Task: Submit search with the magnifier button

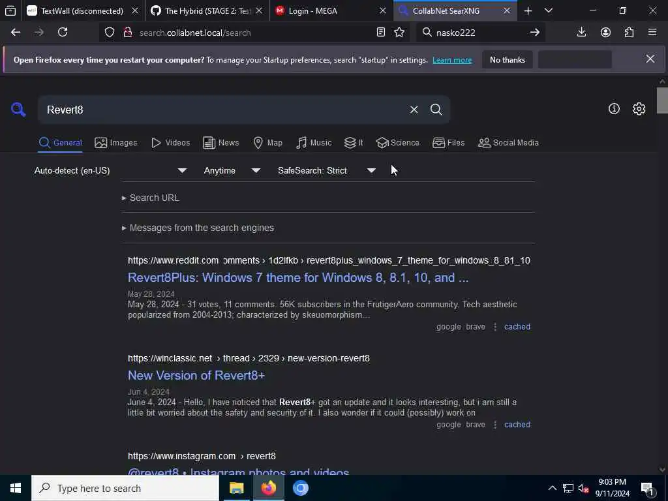Action: (x=436, y=110)
